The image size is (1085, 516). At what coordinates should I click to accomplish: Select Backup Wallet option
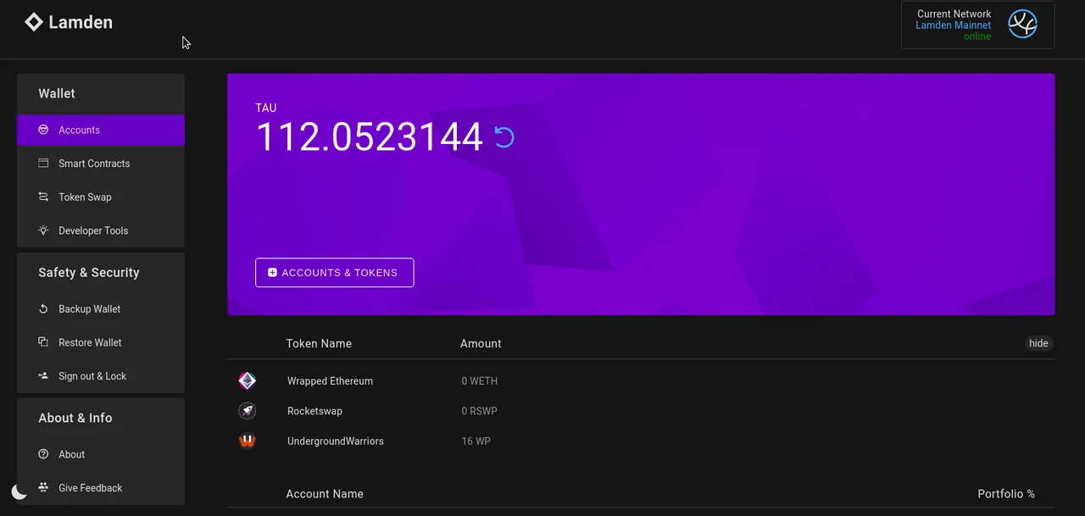(101, 309)
